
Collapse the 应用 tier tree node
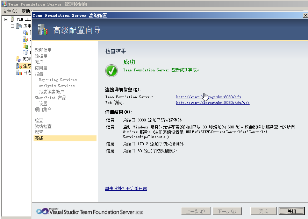tap(12, 26)
